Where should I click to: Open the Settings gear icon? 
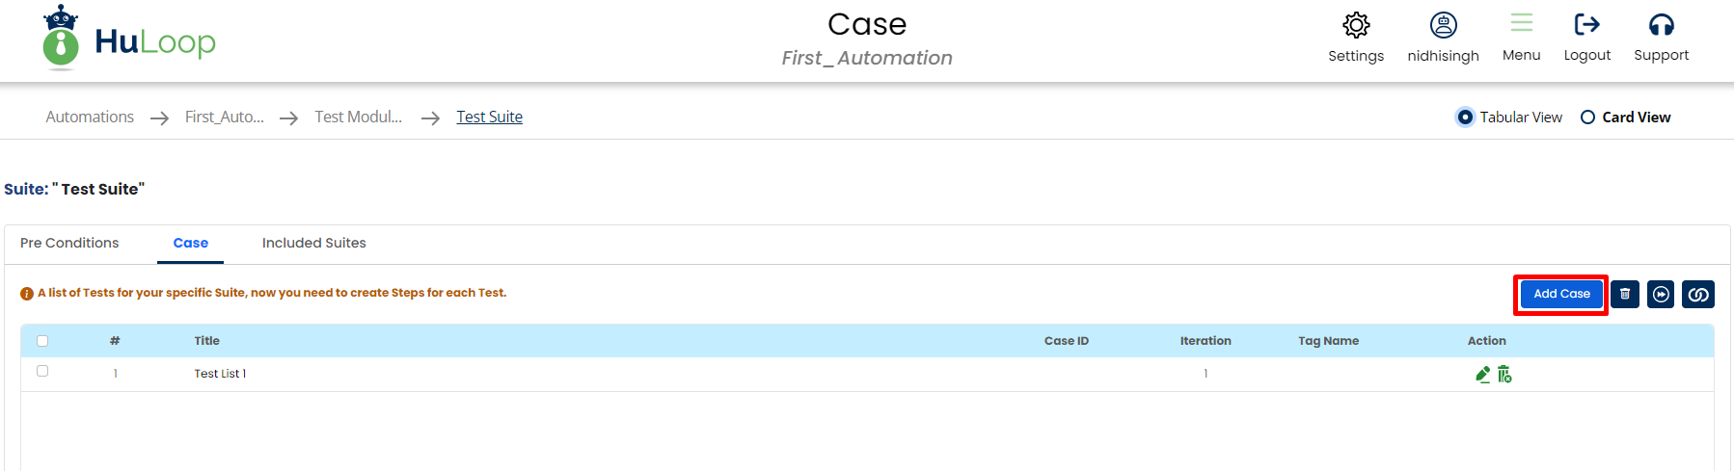(1356, 25)
